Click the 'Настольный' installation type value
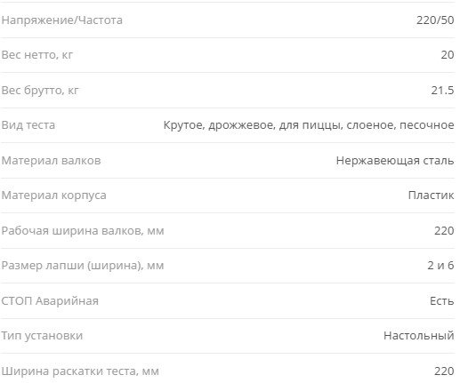Viewport: 460px width, 383px height. pyautogui.click(x=418, y=336)
